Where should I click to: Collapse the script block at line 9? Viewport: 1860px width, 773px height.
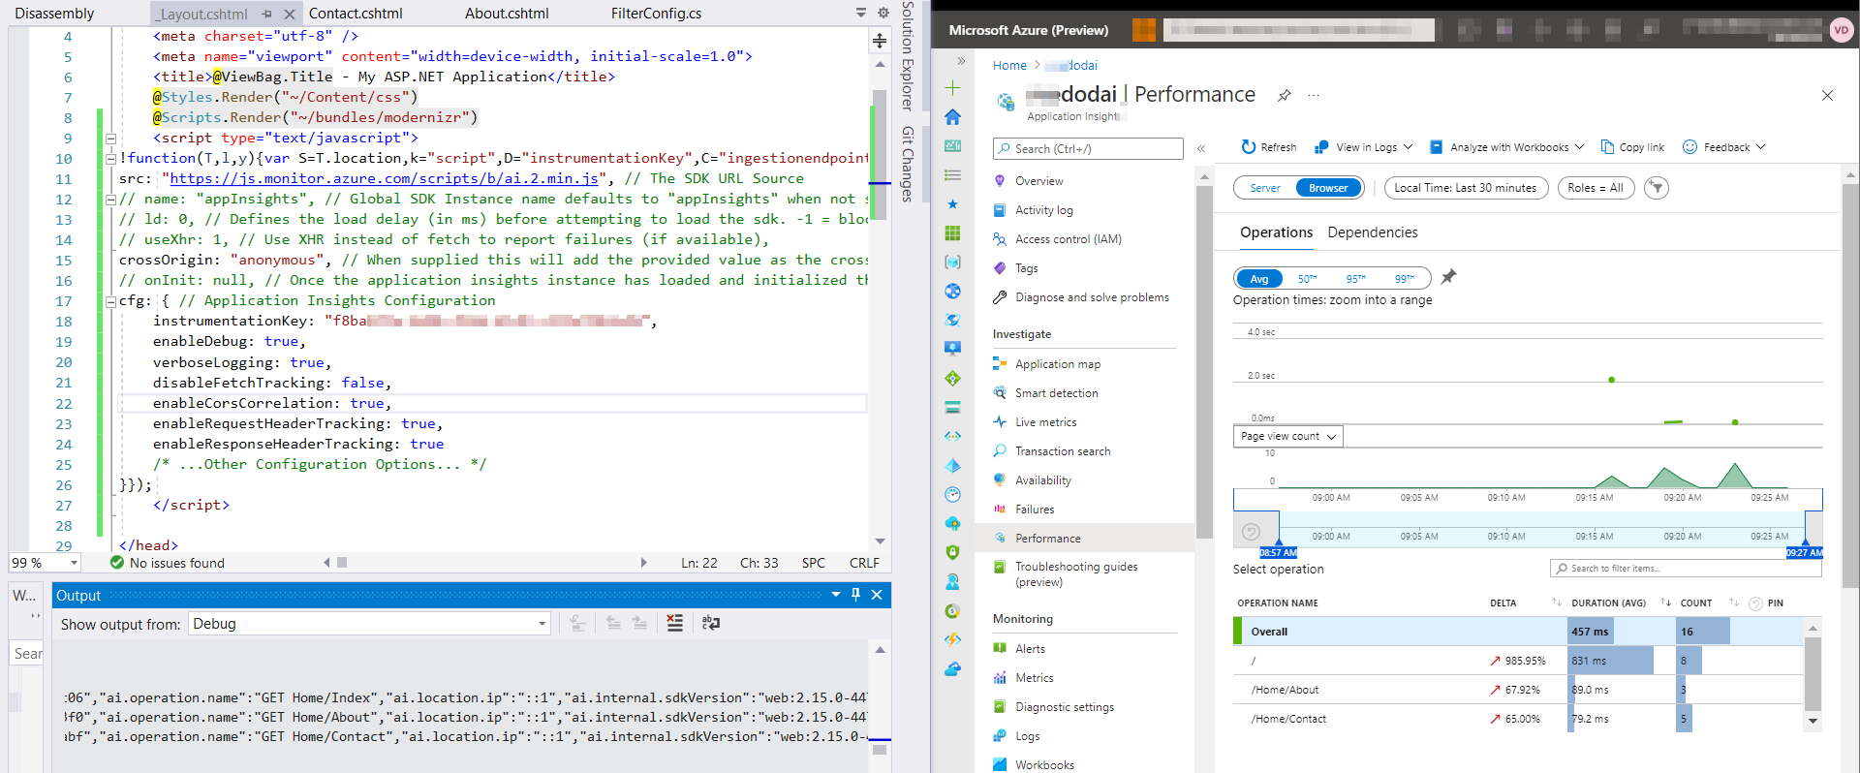(x=110, y=139)
